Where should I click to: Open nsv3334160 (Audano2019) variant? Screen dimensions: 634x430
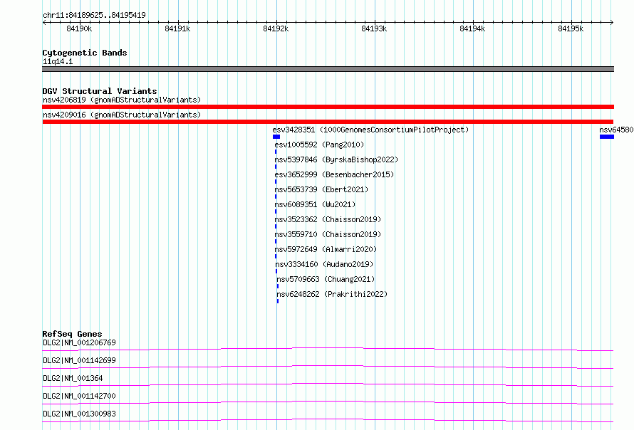point(324,264)
